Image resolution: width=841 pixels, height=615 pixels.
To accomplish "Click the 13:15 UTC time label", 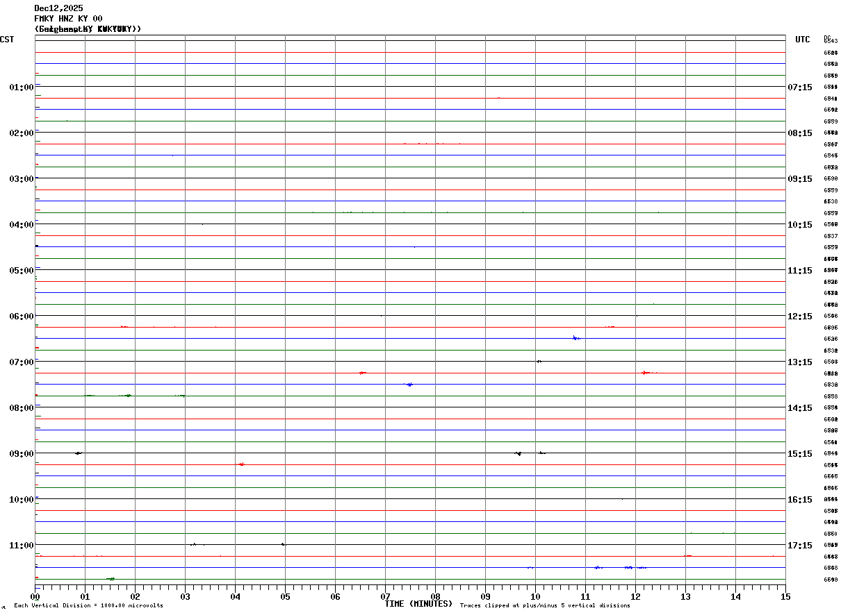I will click(800, 362).
